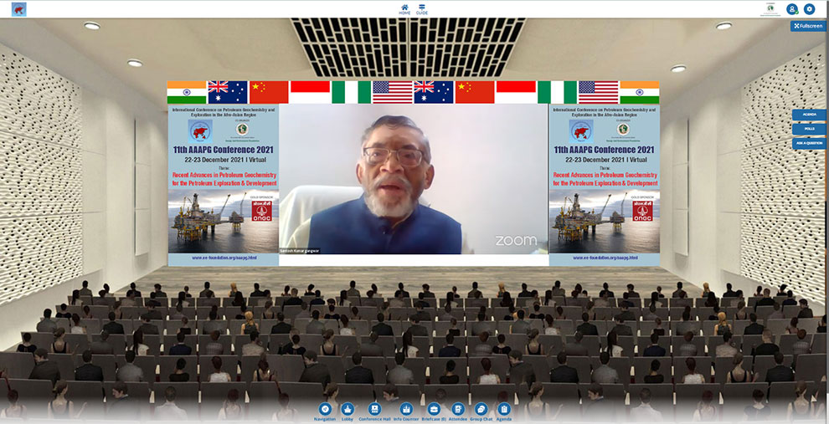Viewport: 829px width, 424px height.
Task: Go to Home in the top bar
Action: (404, 9)
